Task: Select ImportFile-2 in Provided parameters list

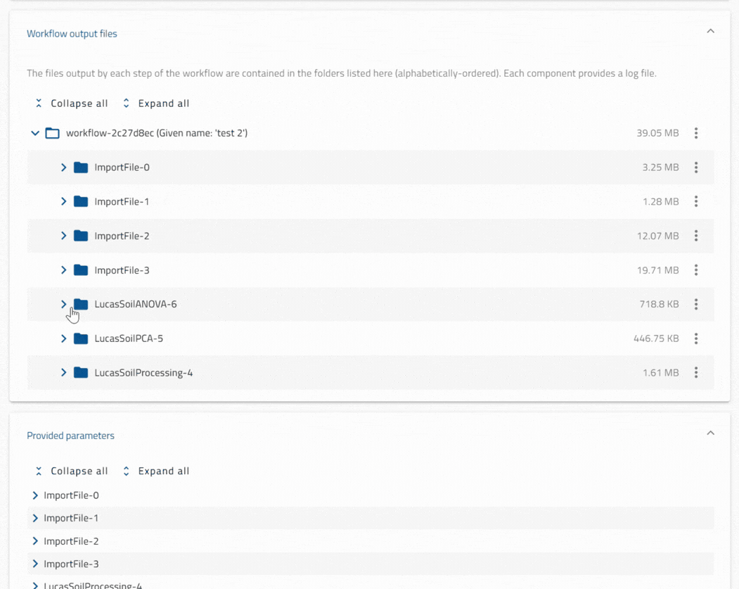Action: tap(71, 541)
